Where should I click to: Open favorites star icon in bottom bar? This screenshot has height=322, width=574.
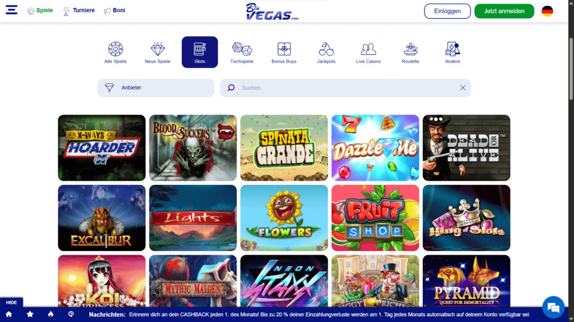pos(30,314)
